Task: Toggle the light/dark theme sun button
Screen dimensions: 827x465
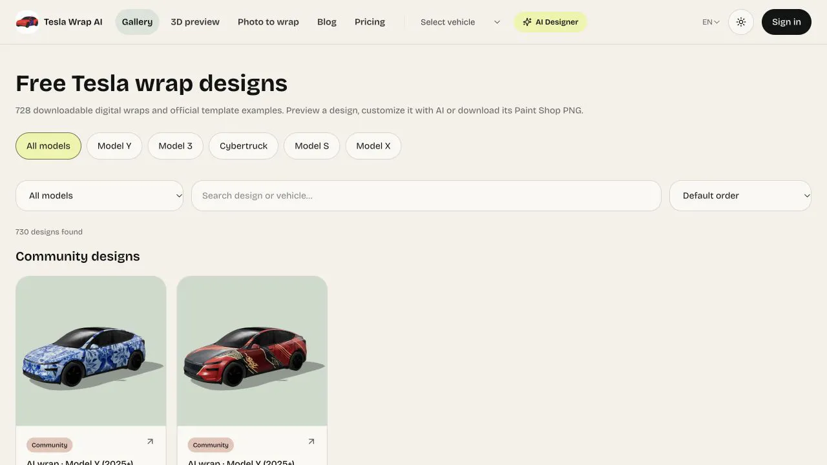Action: [x=741, y=22]
